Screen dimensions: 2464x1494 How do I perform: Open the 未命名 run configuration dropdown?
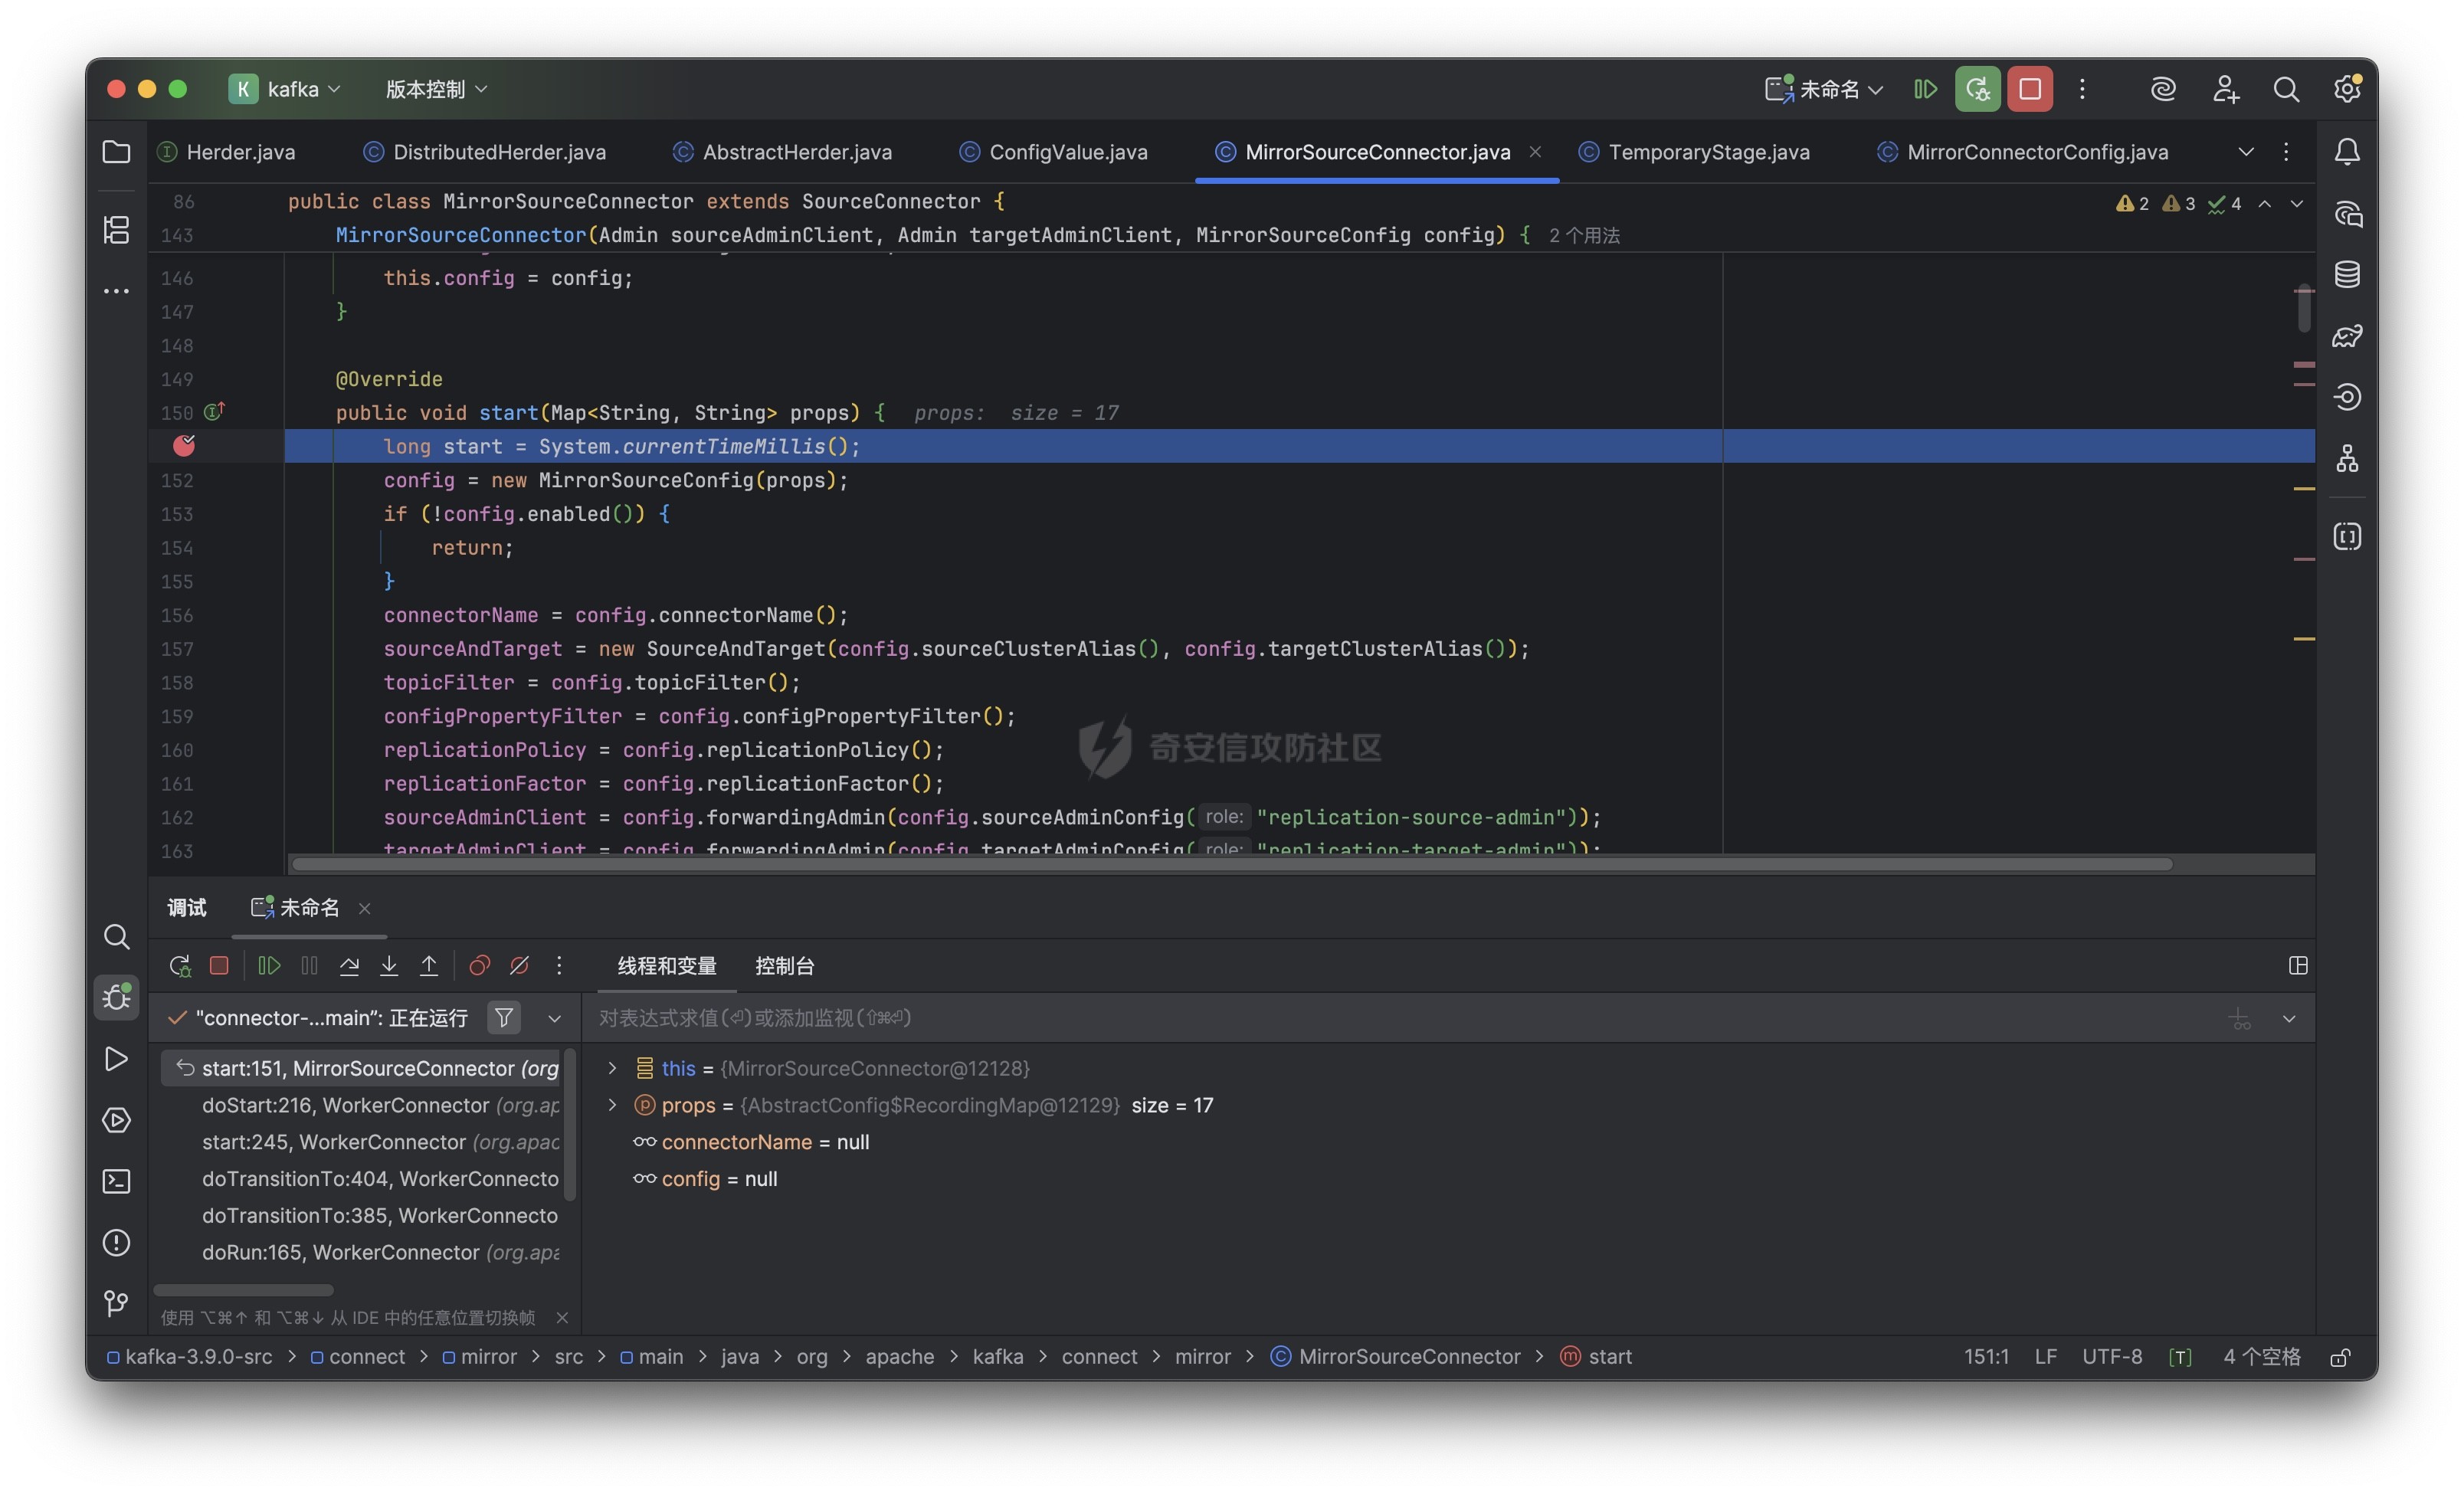point(1824,89)
